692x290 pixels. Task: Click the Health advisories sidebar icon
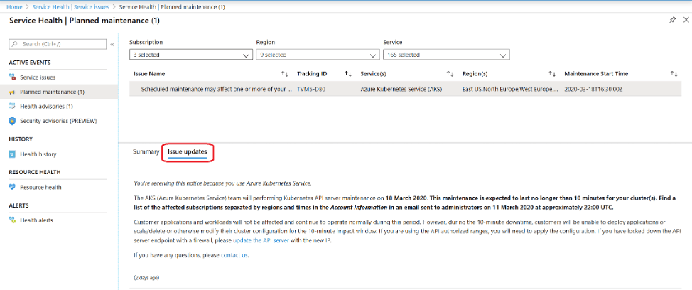[12, 107]
